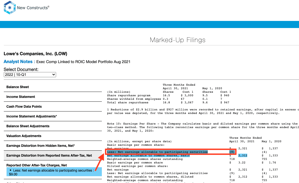Click 'Net earnings allocable to common shares, diluted' line
Viewport: 299px width, 183px height.
(150, 177)
